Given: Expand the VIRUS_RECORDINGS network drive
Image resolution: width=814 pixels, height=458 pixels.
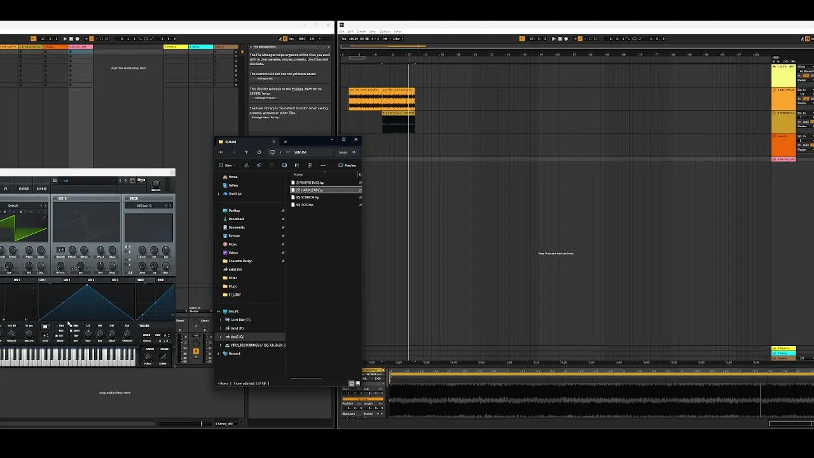Looking at the screenshot, I should click(221, 345).
